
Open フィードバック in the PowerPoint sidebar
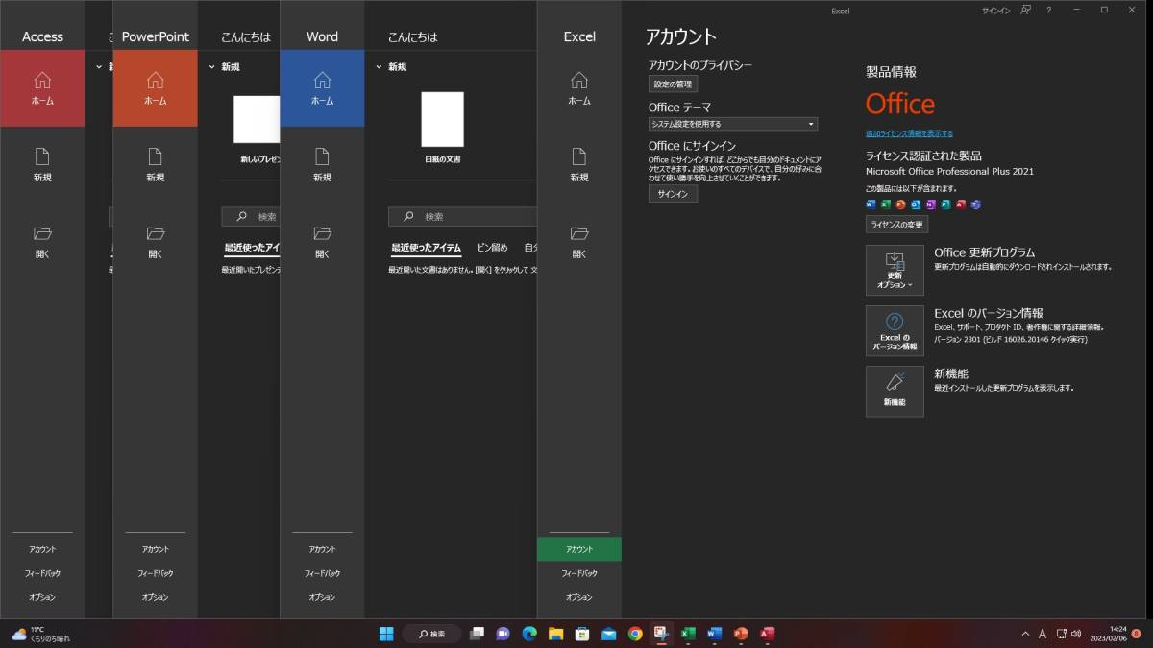[x=156, y=573]
